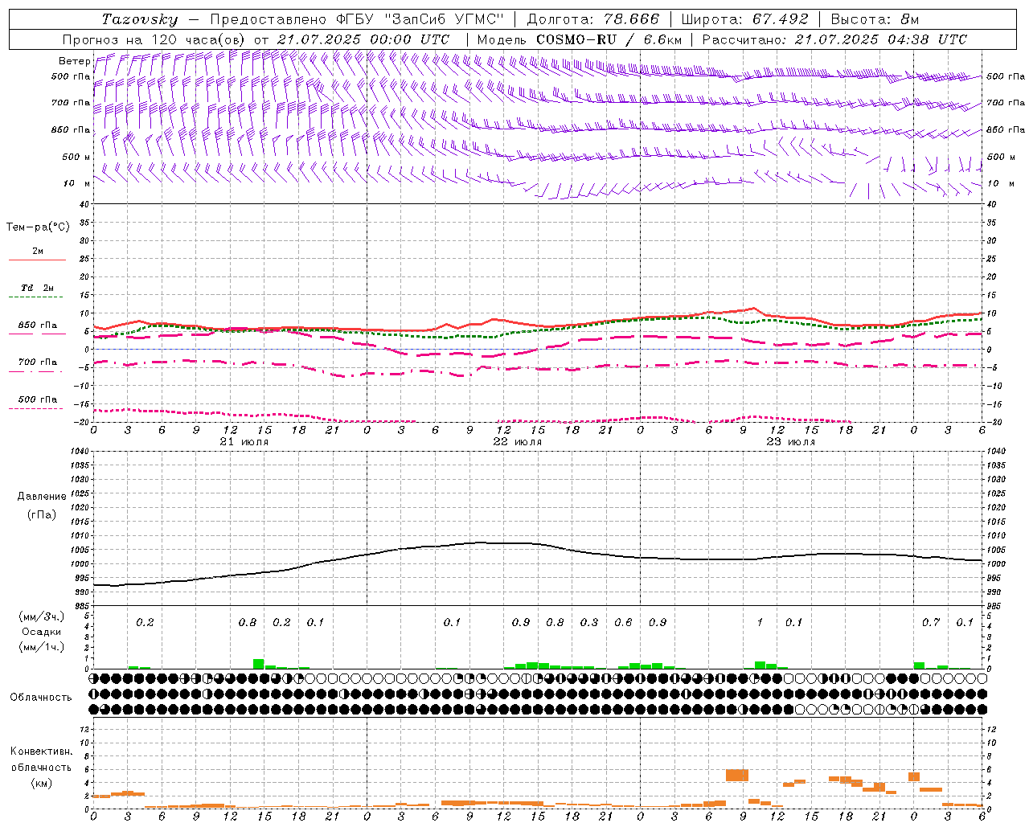Click the solid red sample line under the 2м legend
Viewport: 1029px width, 823px height.
37,260
